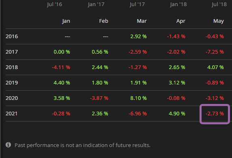Select the 2021 row label
This screenshot has height=158, width=232.
(x=11, y=114)
